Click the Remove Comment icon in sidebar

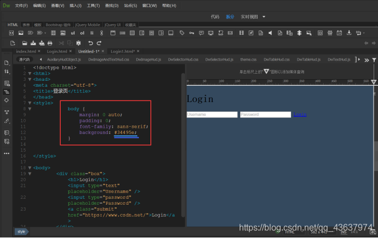point(7,141)
